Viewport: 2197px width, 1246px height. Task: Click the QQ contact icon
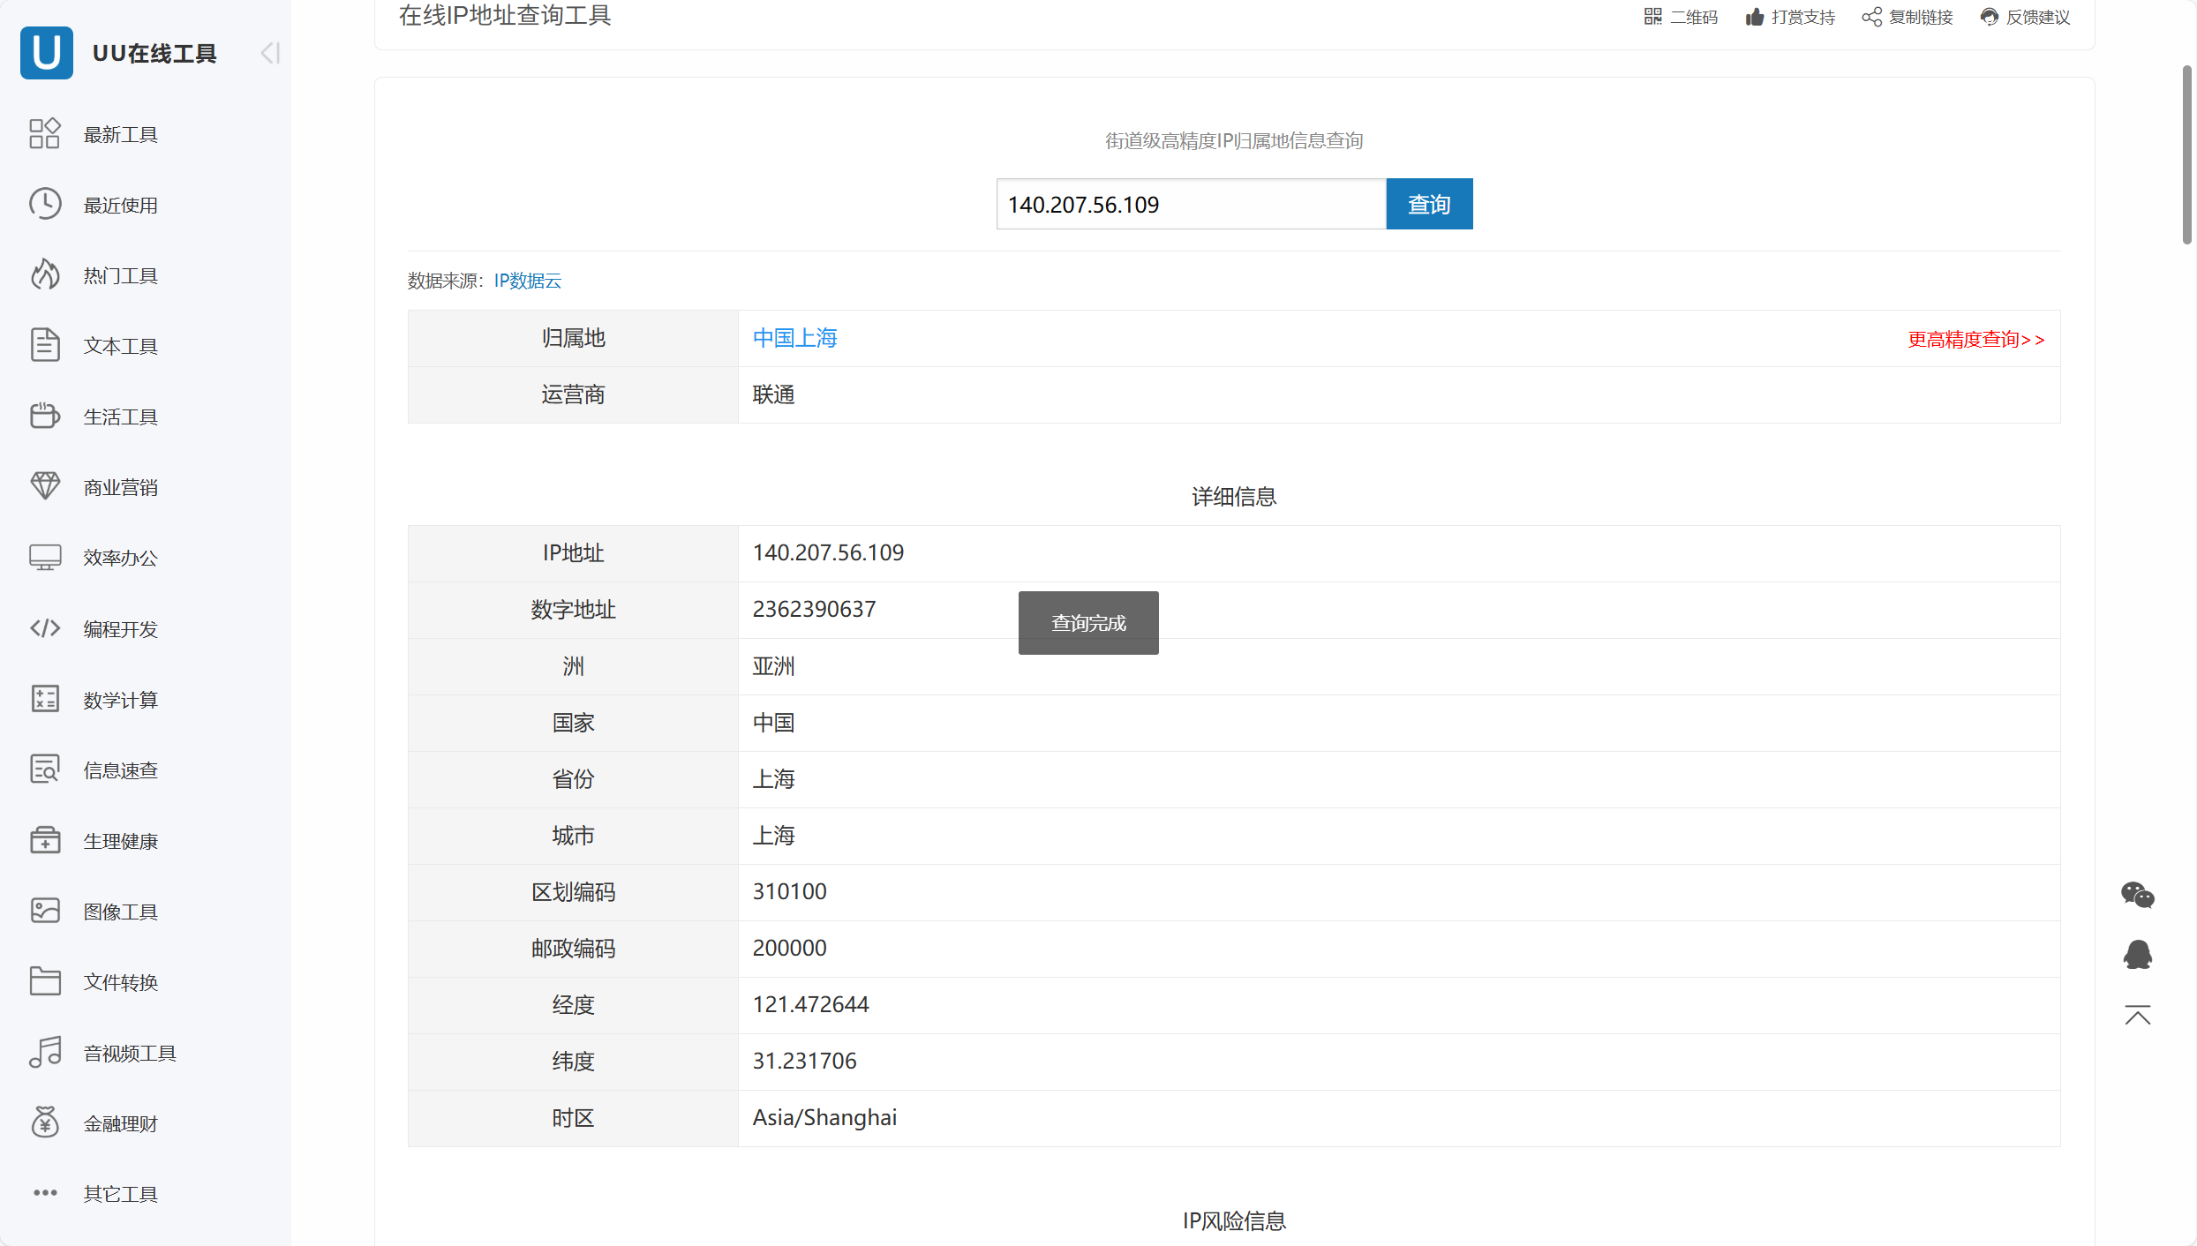[x=2137, y=954]
